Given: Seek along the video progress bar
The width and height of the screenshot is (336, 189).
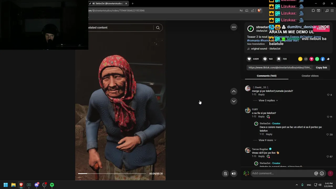Looking at the screenshot, I should click(x=112, y=174).
